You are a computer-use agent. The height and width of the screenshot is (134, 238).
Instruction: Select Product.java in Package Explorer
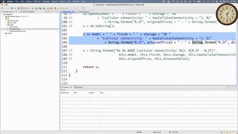pyautogui.click(x=15, y=29)
